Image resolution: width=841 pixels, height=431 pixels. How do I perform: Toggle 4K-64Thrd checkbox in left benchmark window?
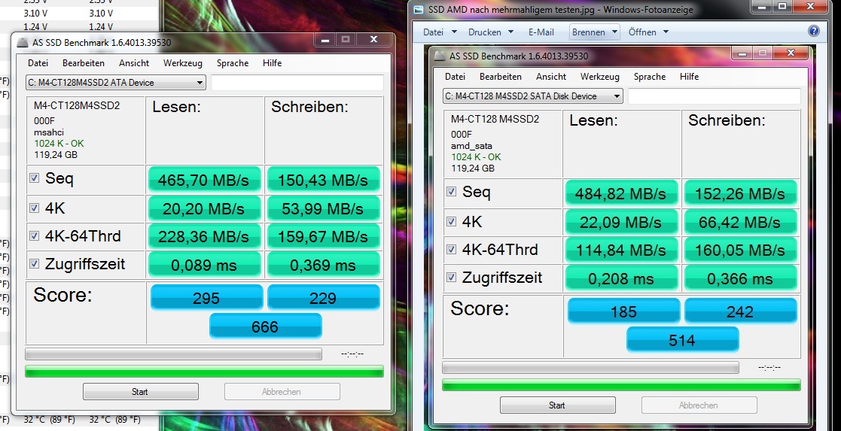coord(34,236)
